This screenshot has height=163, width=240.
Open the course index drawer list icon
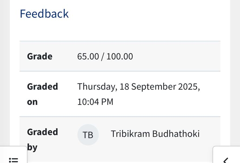pos(14,159)
